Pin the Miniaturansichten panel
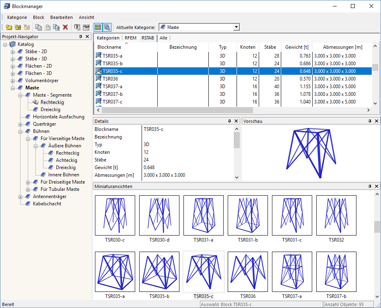 tap(370, 186)
